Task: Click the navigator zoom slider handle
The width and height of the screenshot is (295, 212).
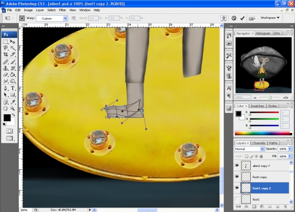Action: [270, 98]
